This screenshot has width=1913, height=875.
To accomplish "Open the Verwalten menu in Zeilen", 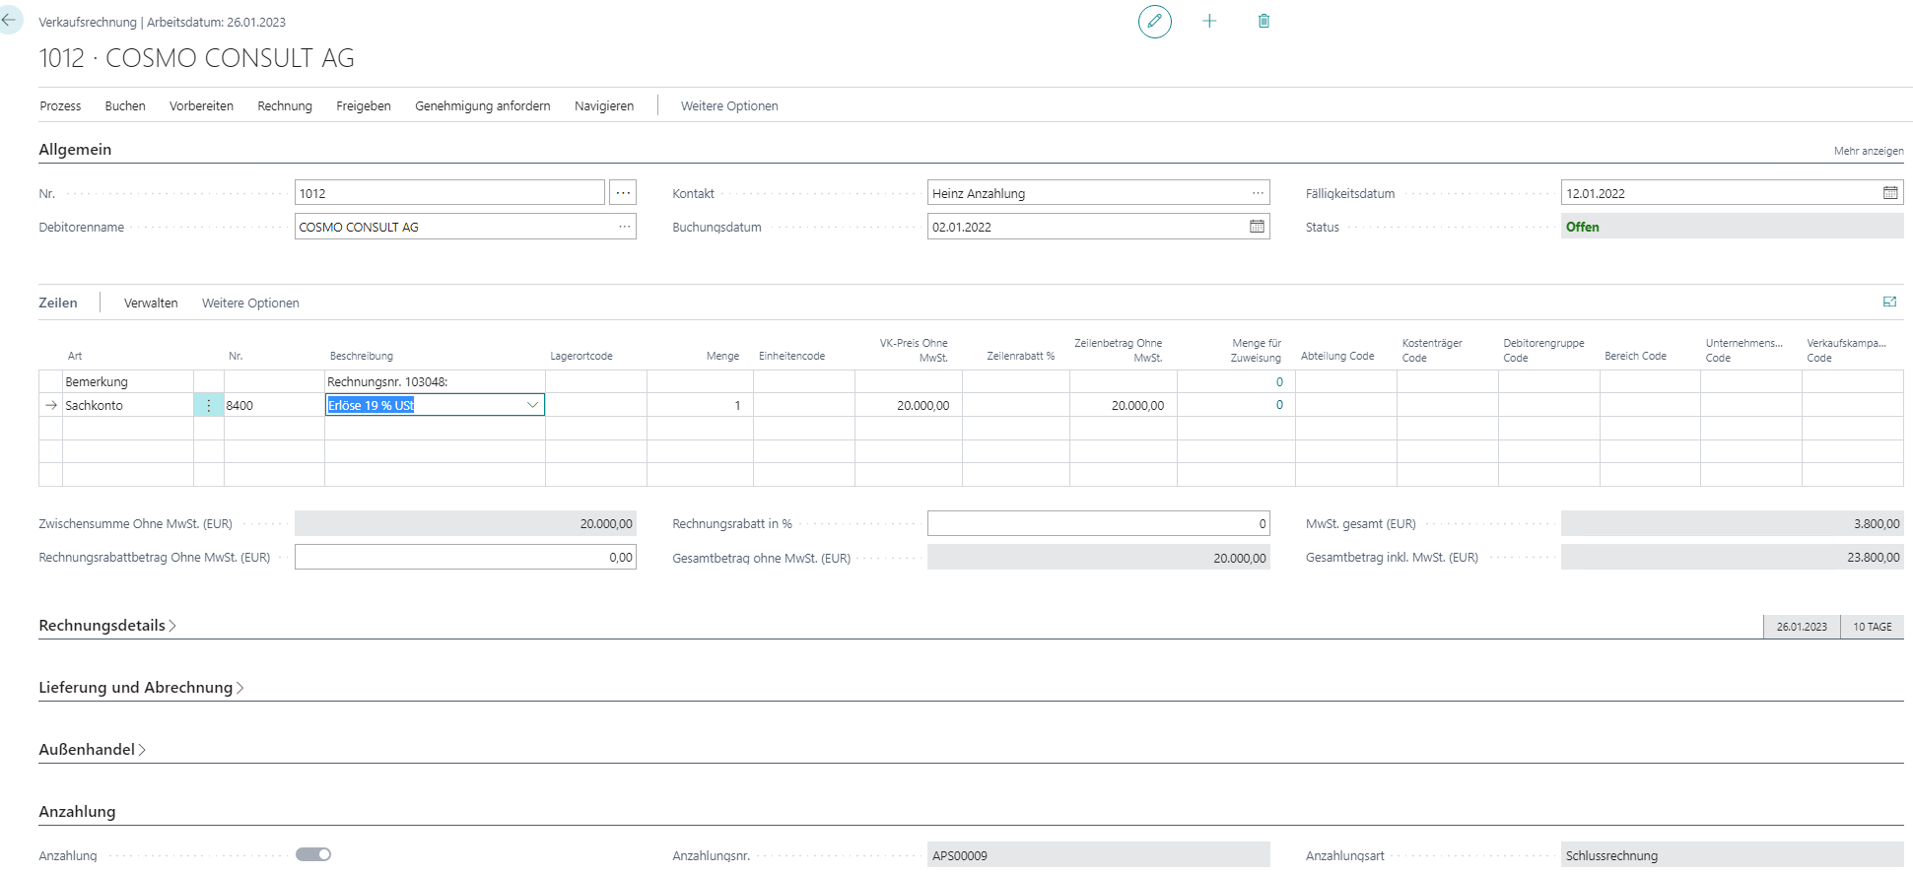I will [x=151, y=303].
